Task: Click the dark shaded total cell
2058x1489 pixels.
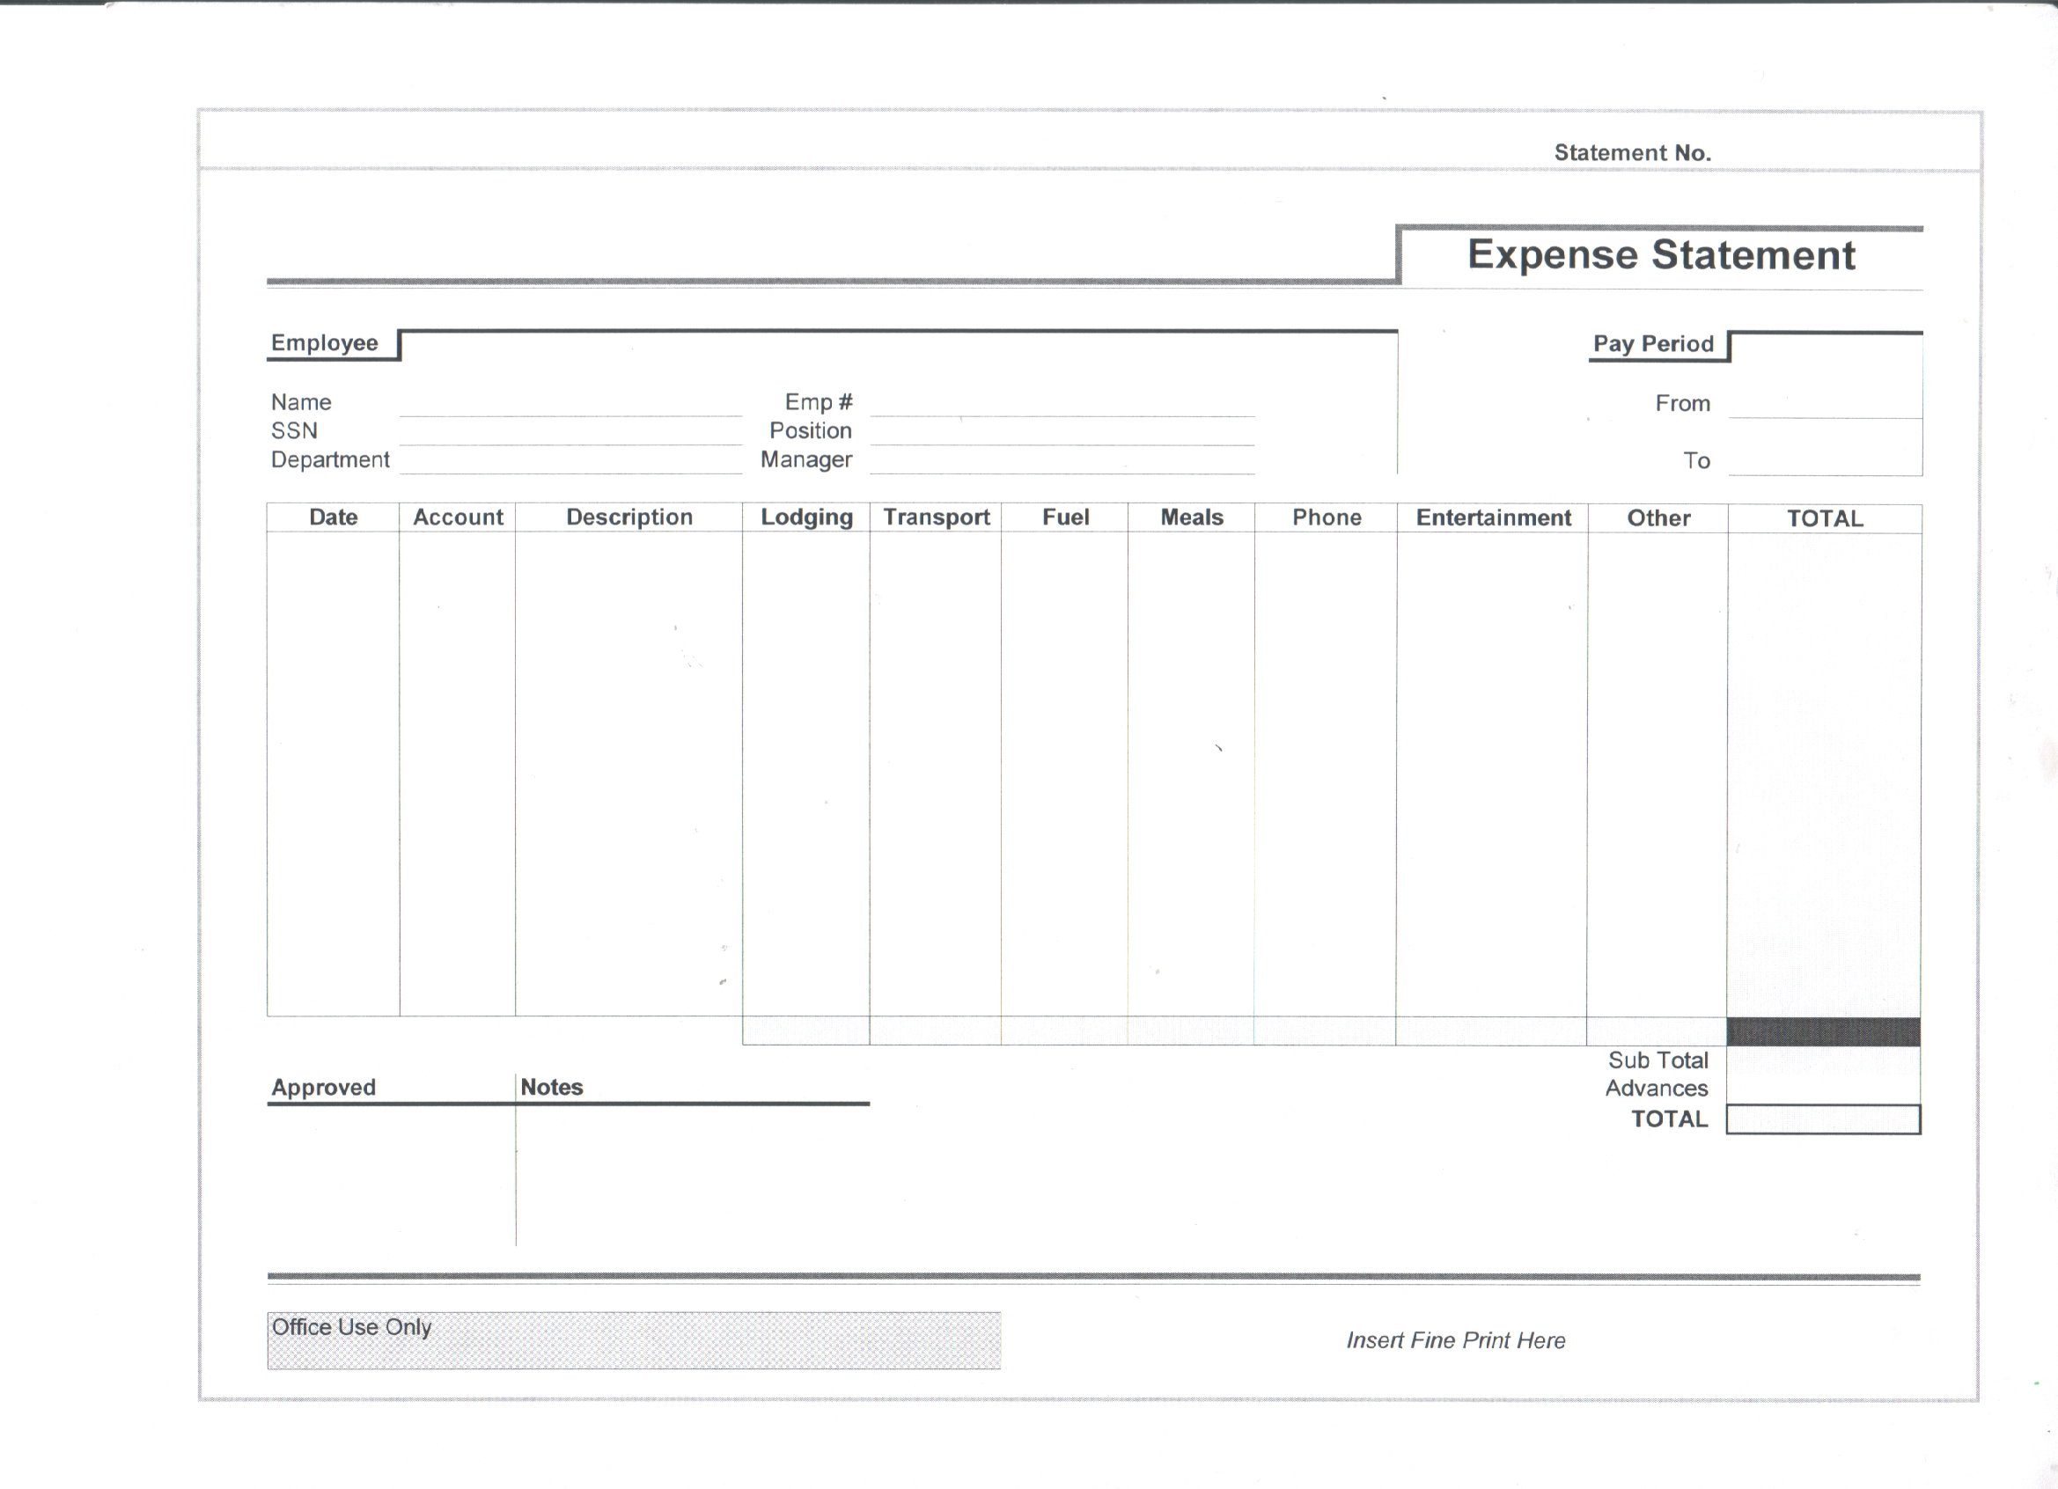Action: pyautogui.click(x=1822, y=1031)
